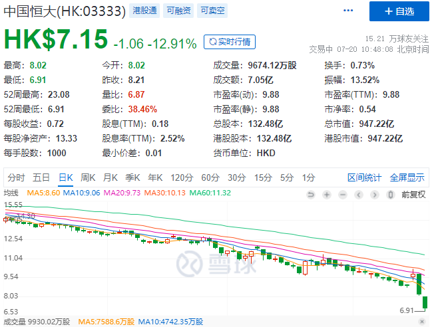
Task: Switch to the 年K chart tab
Action: coord(155,177)
